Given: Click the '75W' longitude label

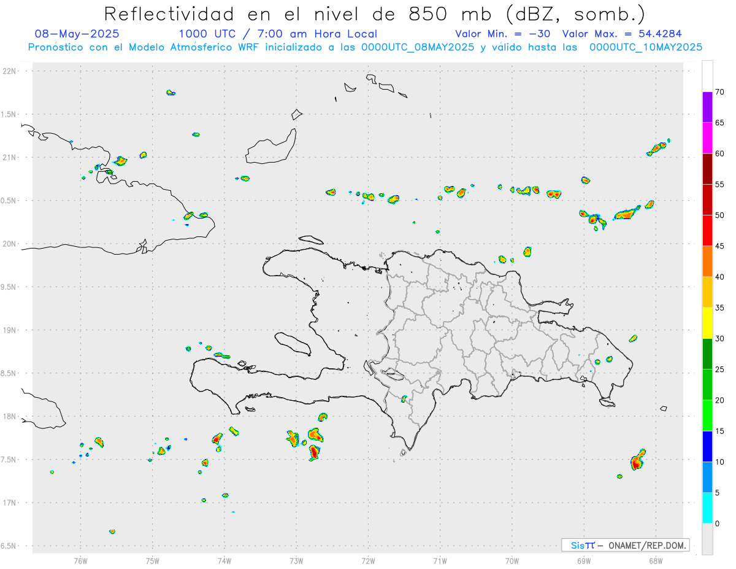Looking at the screenshot, I should coord(153,560).
